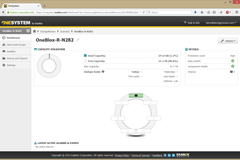240x160 pixels.
Task: Focus the browser Search input field
Action: [169, 12]
